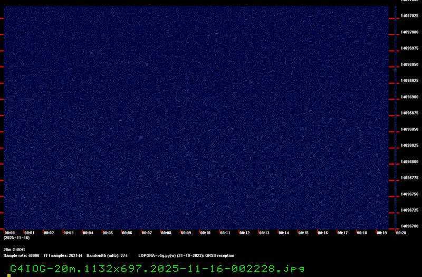Click the FFTsamples: 262144 text
Image resolution: width=422 pixels, height=277 pixels.
click(63, 255)
